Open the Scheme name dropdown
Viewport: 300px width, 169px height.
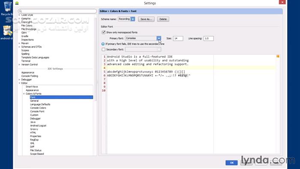tap(133, 19)
